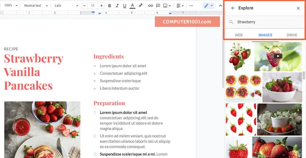Open the more options ellipsis menu
This screenshot has width=306, height=158.
(191, 6)
